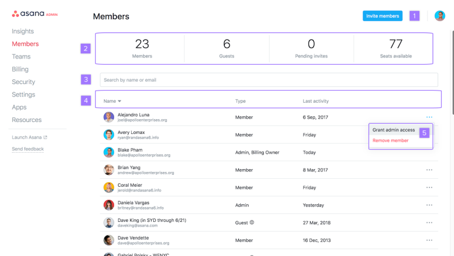Click the 6 Guests stat
The width and height of the screenshot is (454, 256).
pos(226,48)
